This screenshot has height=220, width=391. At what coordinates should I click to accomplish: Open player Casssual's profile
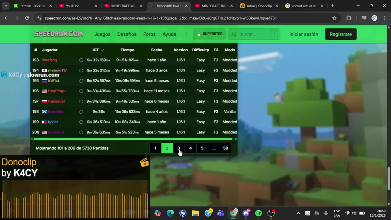tap(56, 101)
